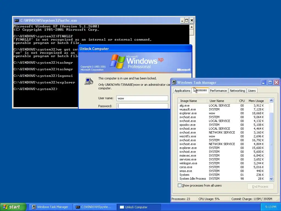Maximize the Windows Task Manager window
This screenshot has height=211, width=281.
tap(270, 82)
